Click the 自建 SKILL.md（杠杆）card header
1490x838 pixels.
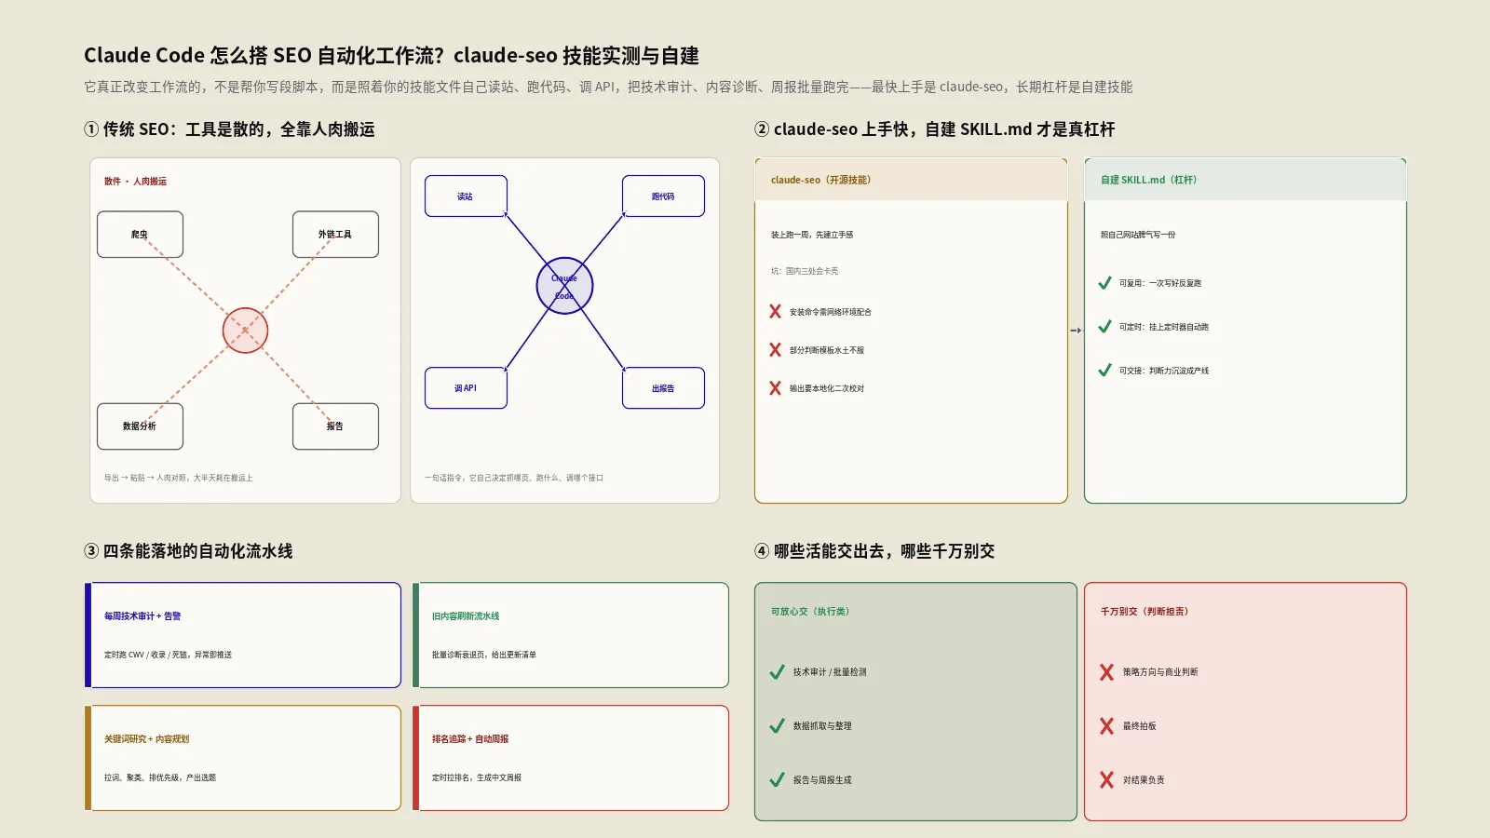tap(1245, 180)
